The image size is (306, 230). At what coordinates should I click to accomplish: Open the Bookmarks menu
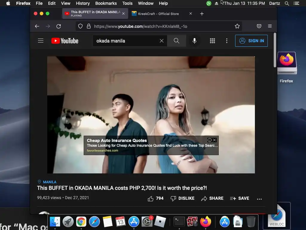tap(106, 3)
